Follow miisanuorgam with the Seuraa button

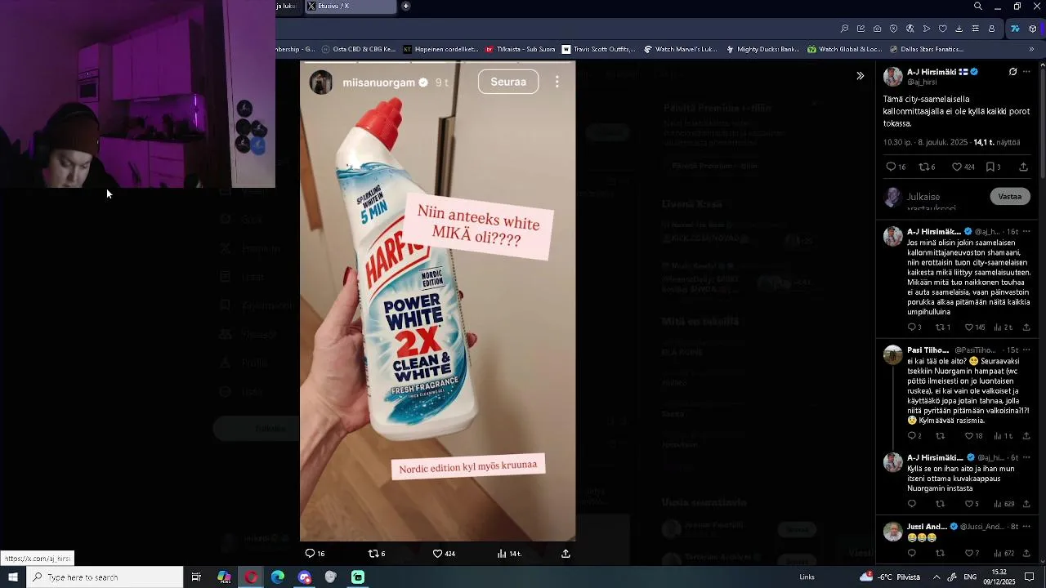(508, 82)
